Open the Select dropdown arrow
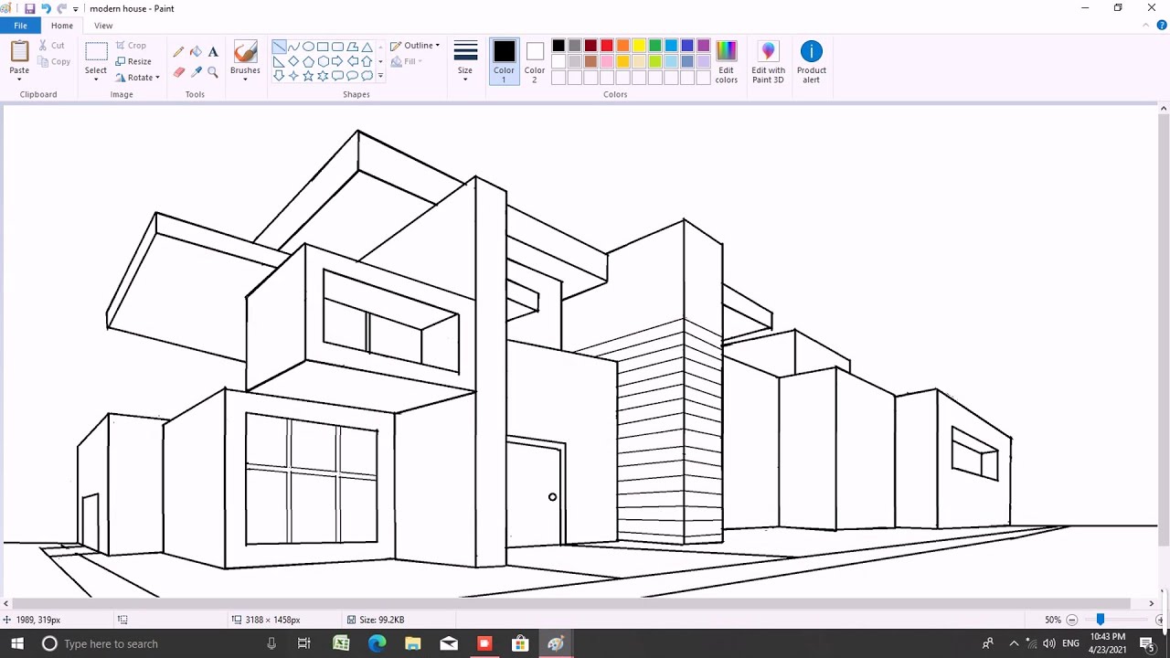Viewport: 1170px width, 658px height. 96,80
